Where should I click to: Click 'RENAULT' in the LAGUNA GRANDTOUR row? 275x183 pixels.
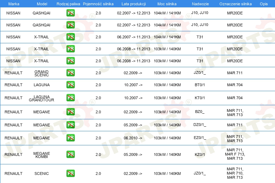click(x=13, y=98)
